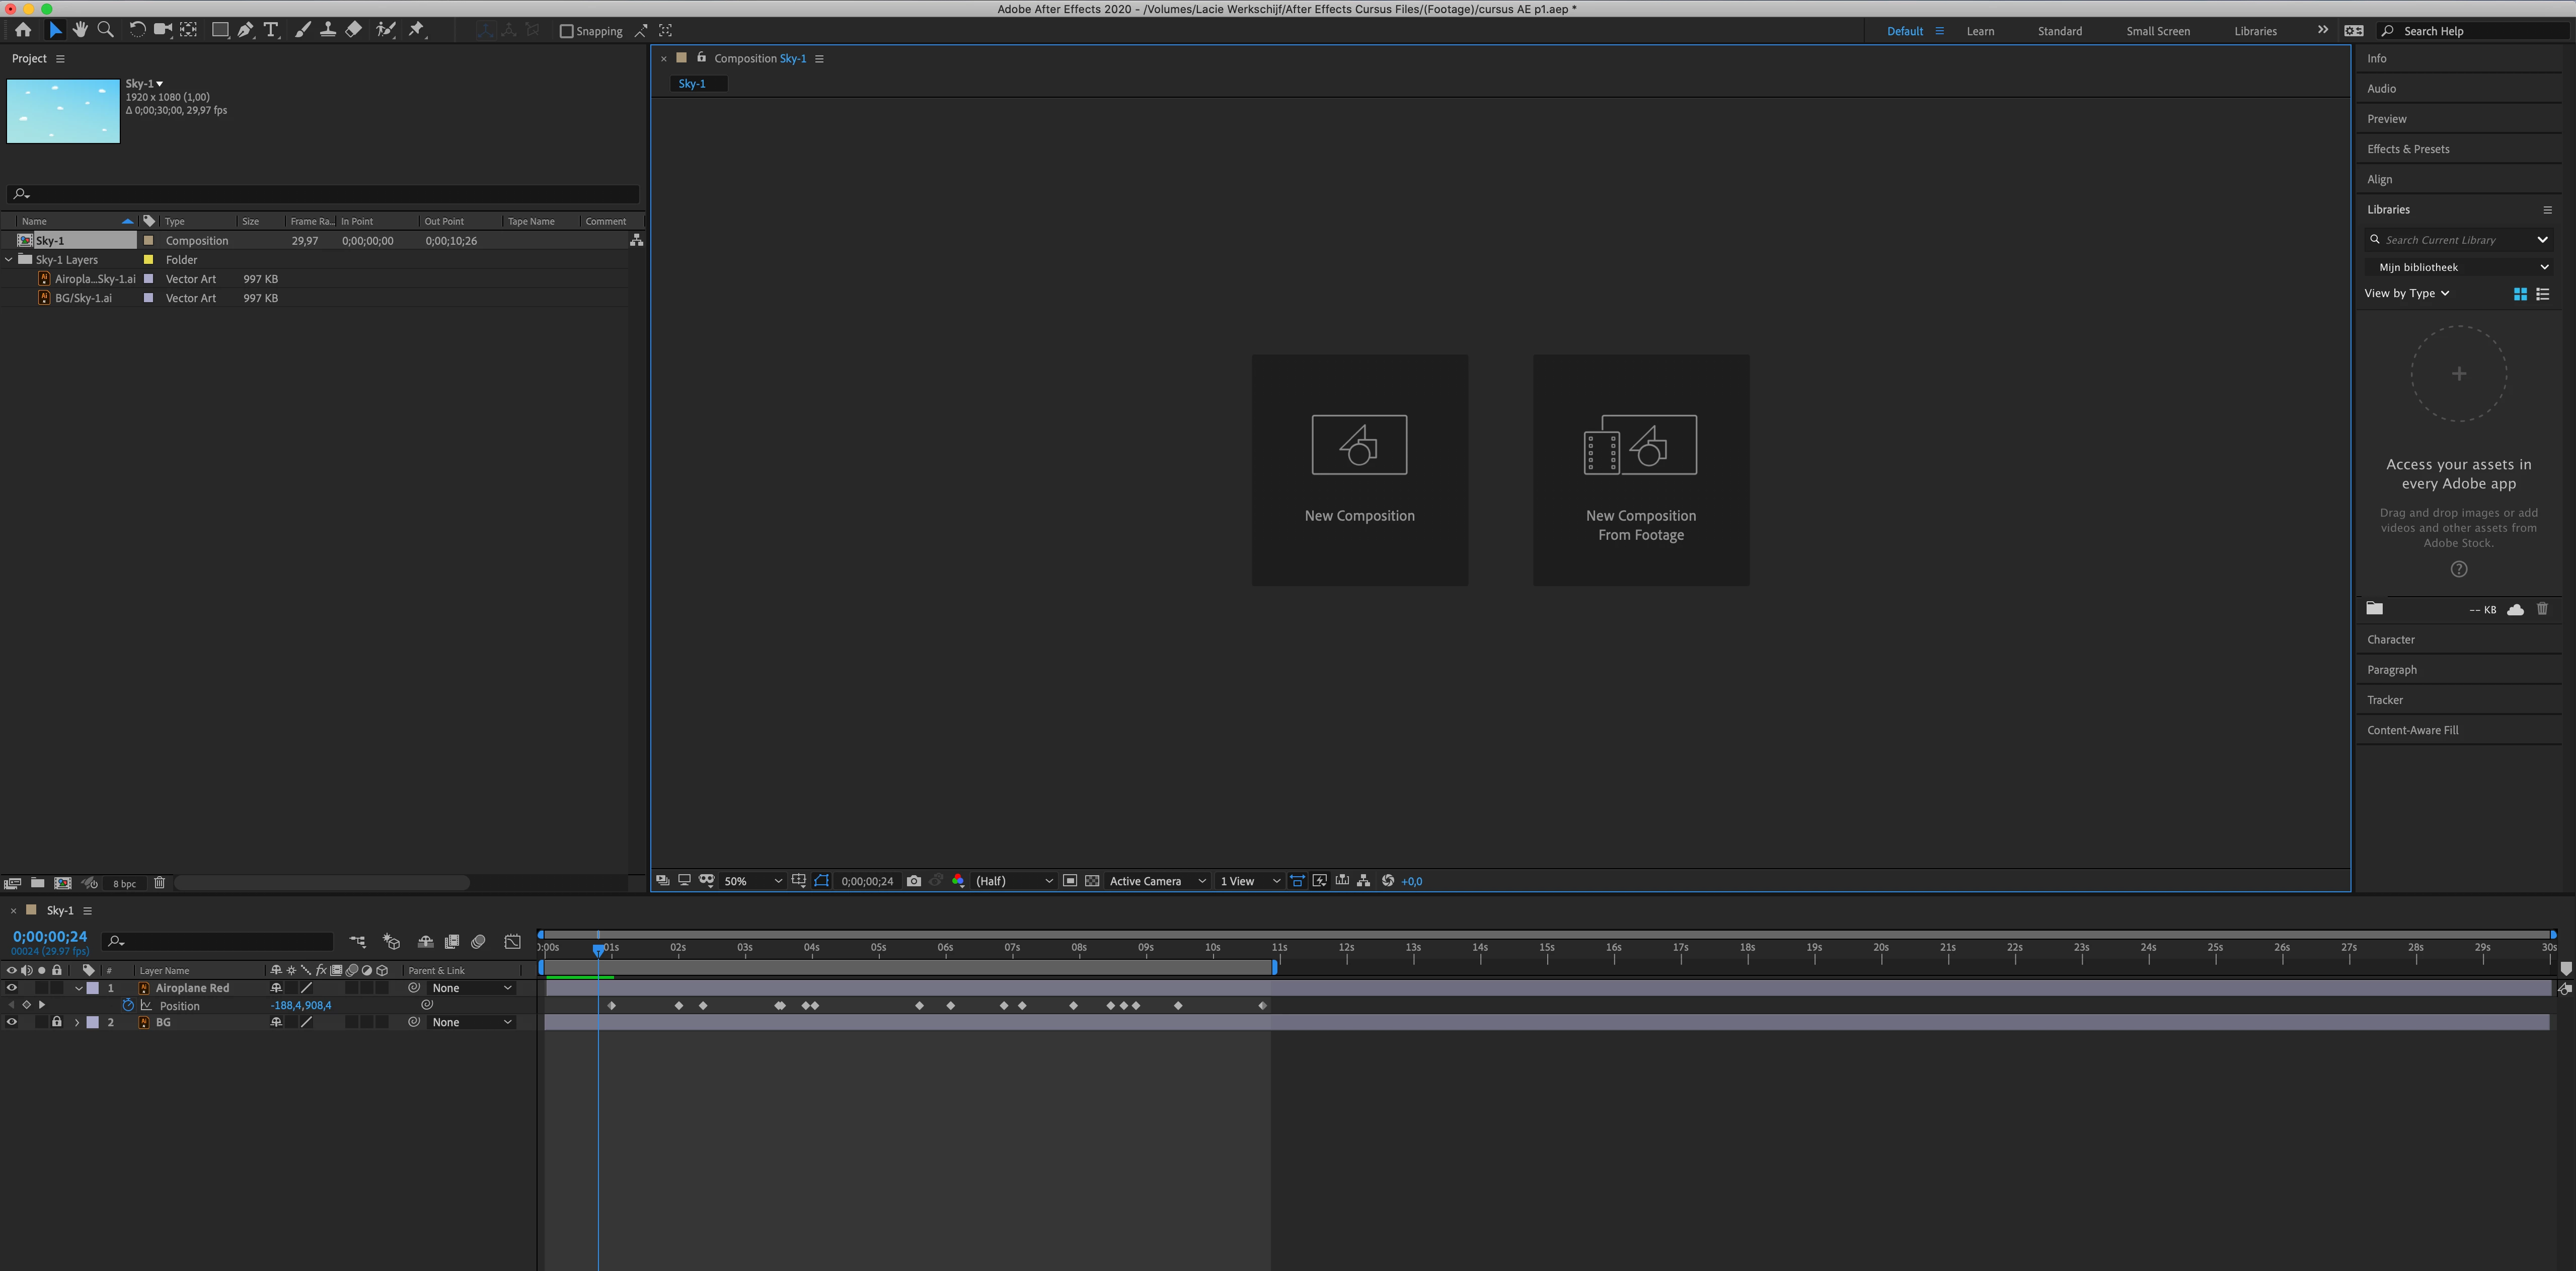Expand the BG layer properties
Screen dimensions: 2576x1271
(77, 1022)
